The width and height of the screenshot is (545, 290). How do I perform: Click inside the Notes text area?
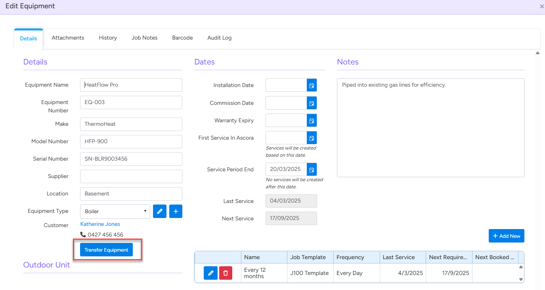pyautogui.click(x=430, y=127)
